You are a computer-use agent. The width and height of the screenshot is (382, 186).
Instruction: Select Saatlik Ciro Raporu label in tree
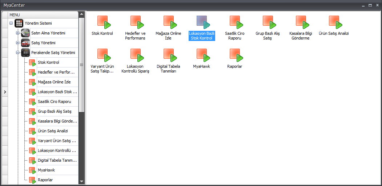(x=55, y=102)
